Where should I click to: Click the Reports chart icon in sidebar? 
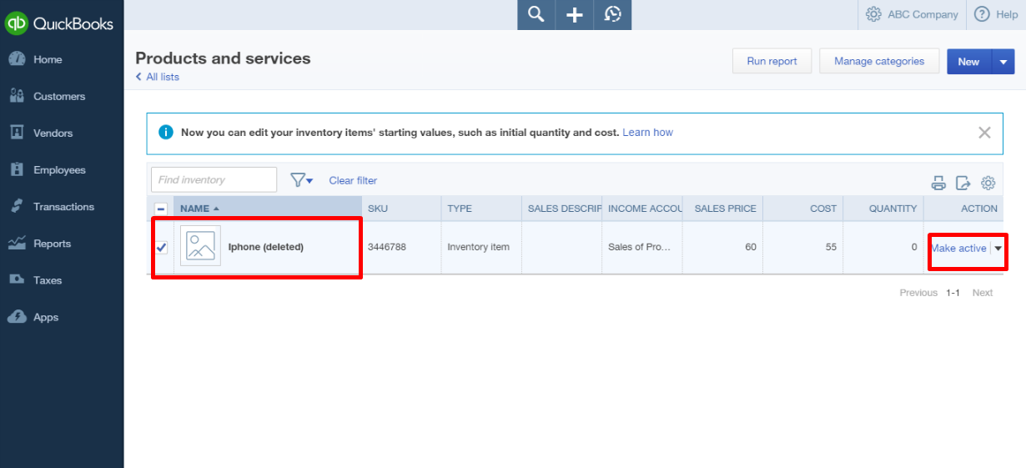[17, 243]
